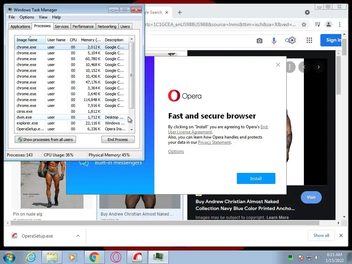
Task: Open Chrome three-dot menu
Action: [340, 24]
